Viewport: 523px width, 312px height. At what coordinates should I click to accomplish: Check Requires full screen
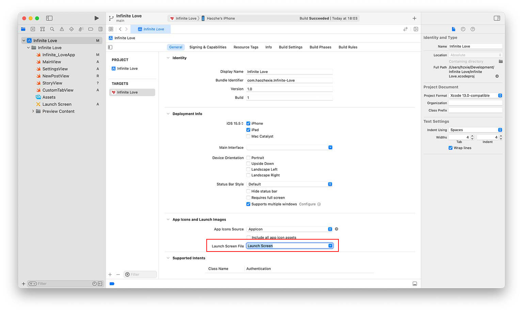(x=248, y=198)
